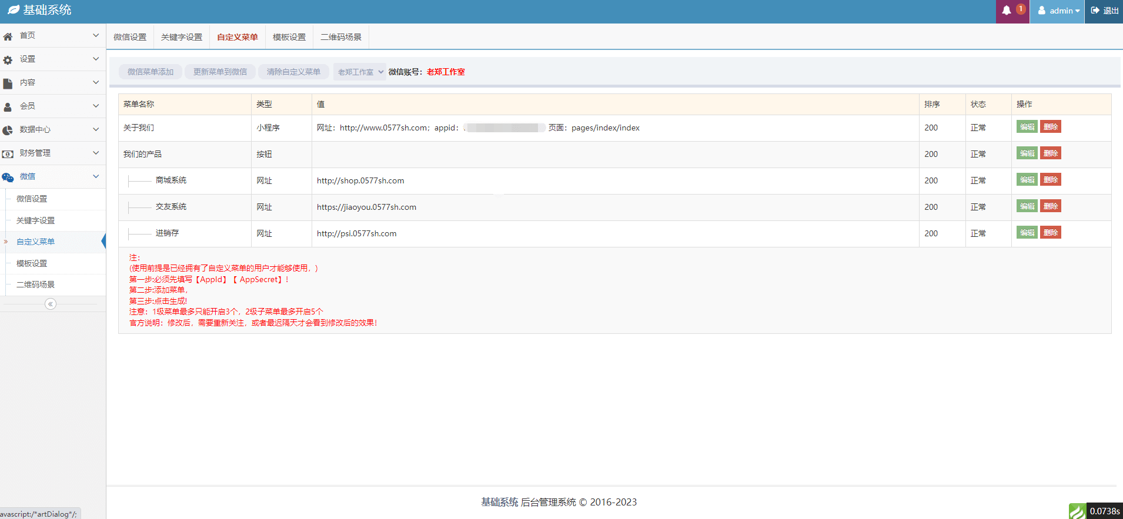Click the finance management money icon

(x=8, y=154)
